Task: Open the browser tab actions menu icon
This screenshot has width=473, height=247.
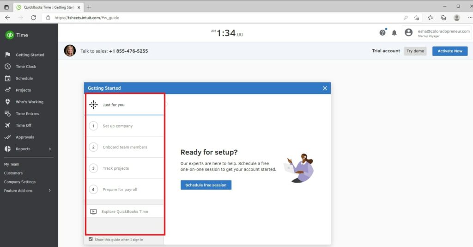Action: pyautogui.click(x=6, y=7)
